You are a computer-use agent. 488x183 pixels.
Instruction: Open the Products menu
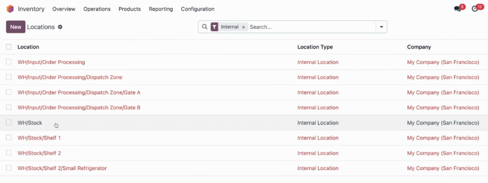pyautogui.click(x=130, y=9)
